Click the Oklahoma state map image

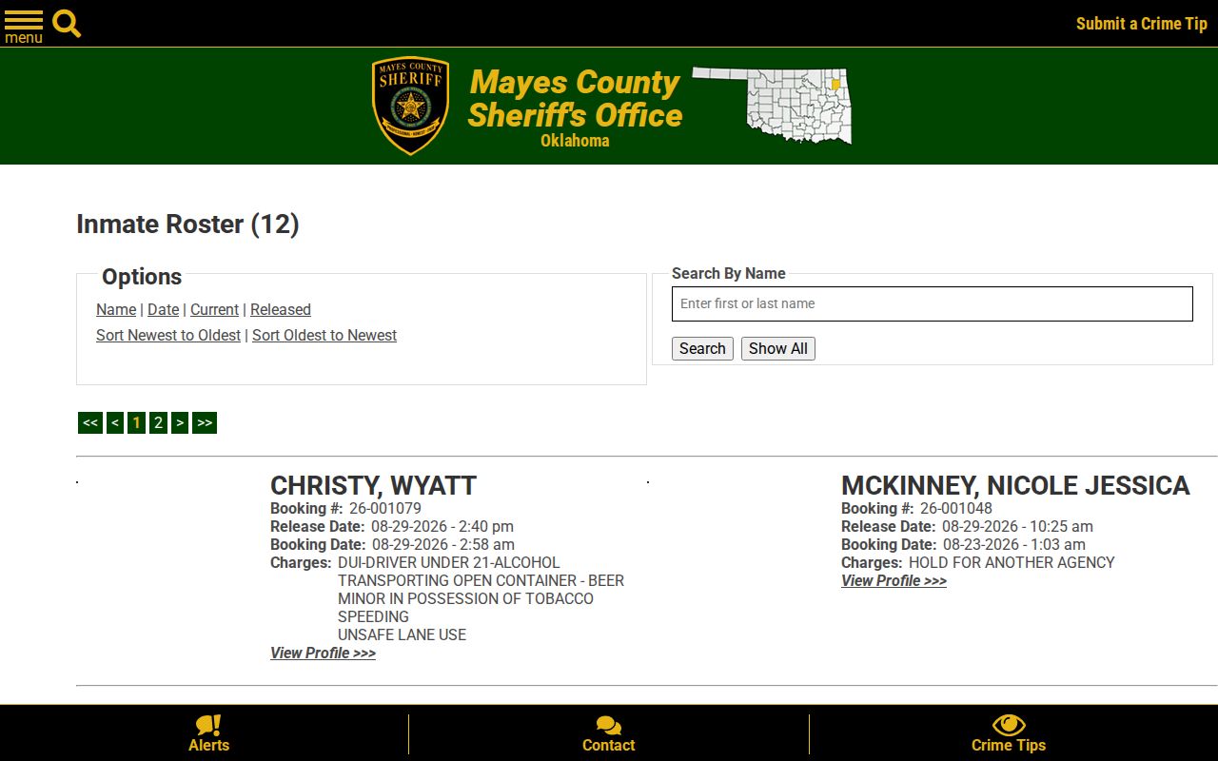[772, 106]
